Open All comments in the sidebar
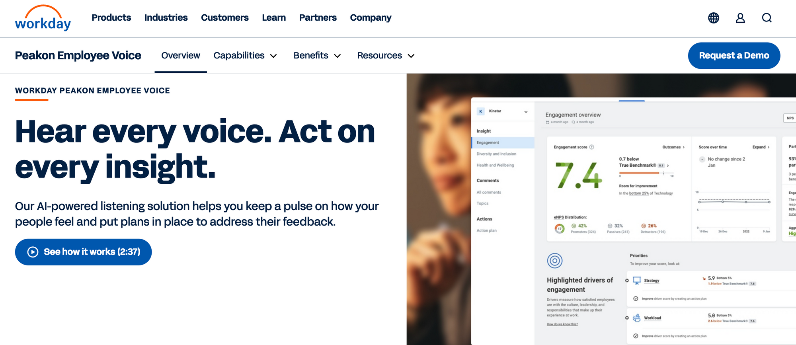The height and width of the screenshot is (345, 796). point(489,192)
